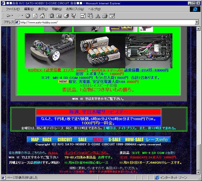Screen dimensions: 202x181
Task: Open the /k.htm mobile link
Action: (53, 153)
